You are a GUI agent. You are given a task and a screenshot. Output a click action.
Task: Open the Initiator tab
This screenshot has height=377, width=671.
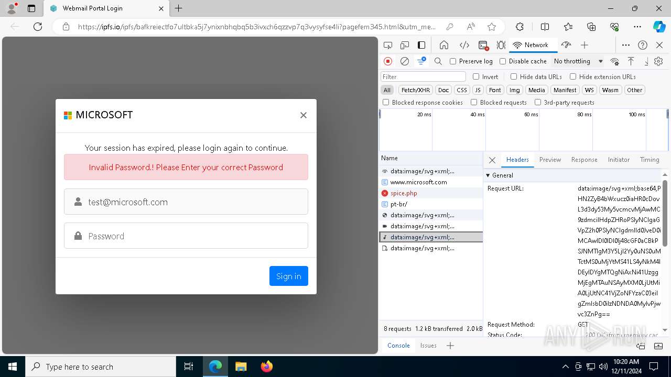tap(619, 160)
